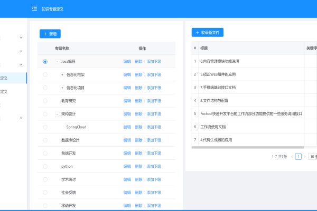Select the 社会反馈 radio button
The image size is (317, 211).
point(45,193)
